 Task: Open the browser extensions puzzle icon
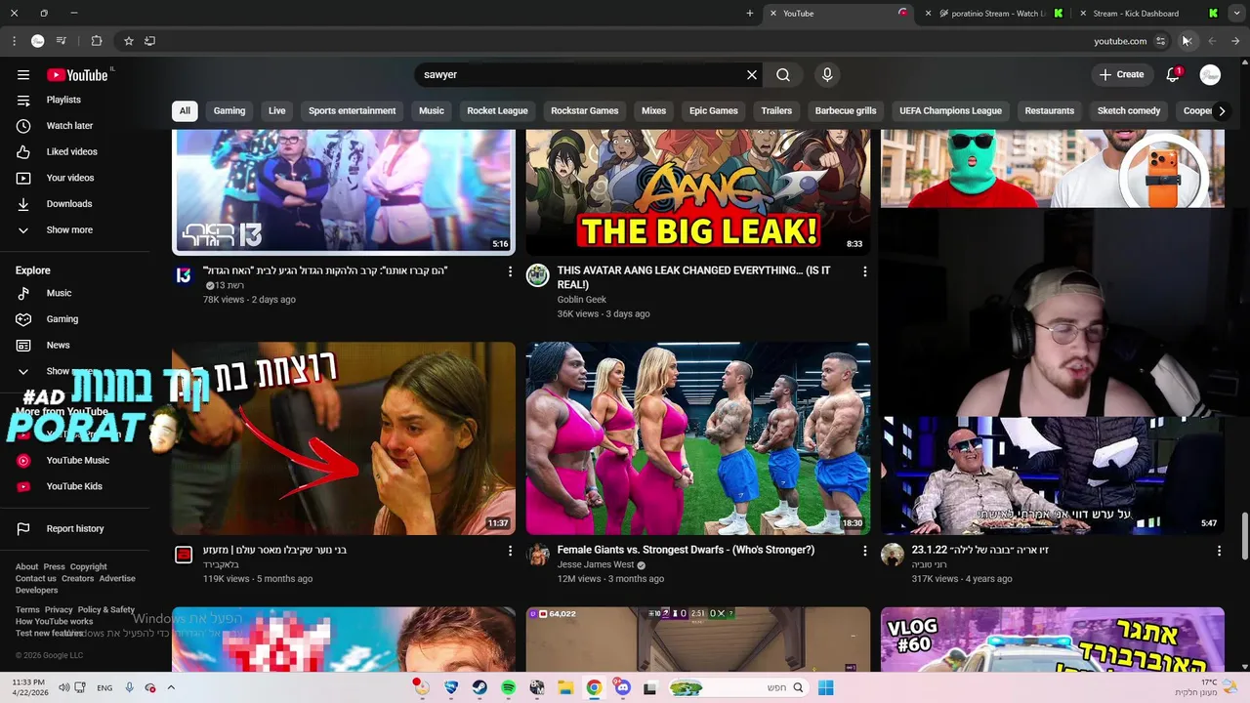97,41
